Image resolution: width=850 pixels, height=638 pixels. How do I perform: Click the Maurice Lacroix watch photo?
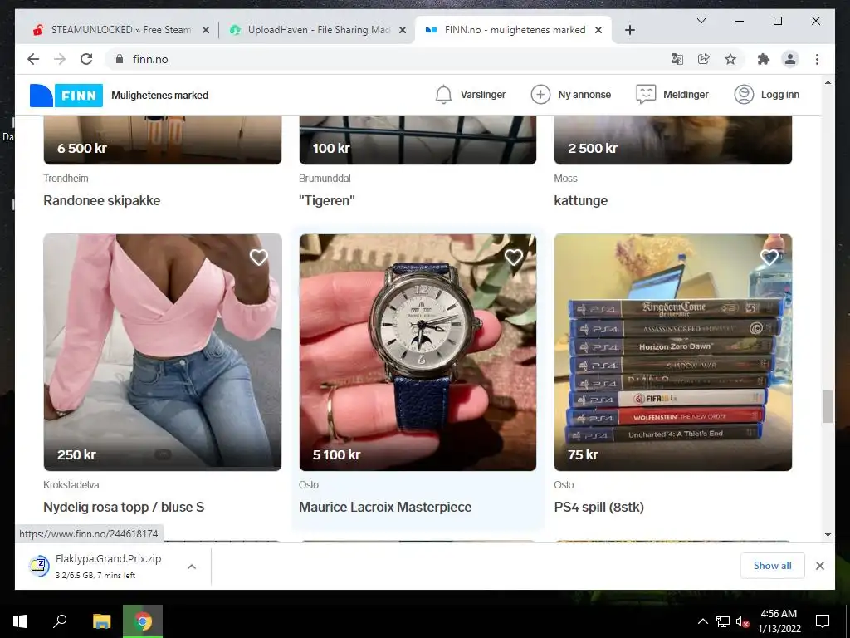pyautogui.click(x=418, y=352)
